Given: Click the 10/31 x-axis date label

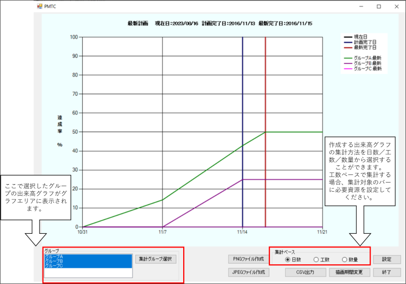Looking at the screenshot, I should 82,232.
